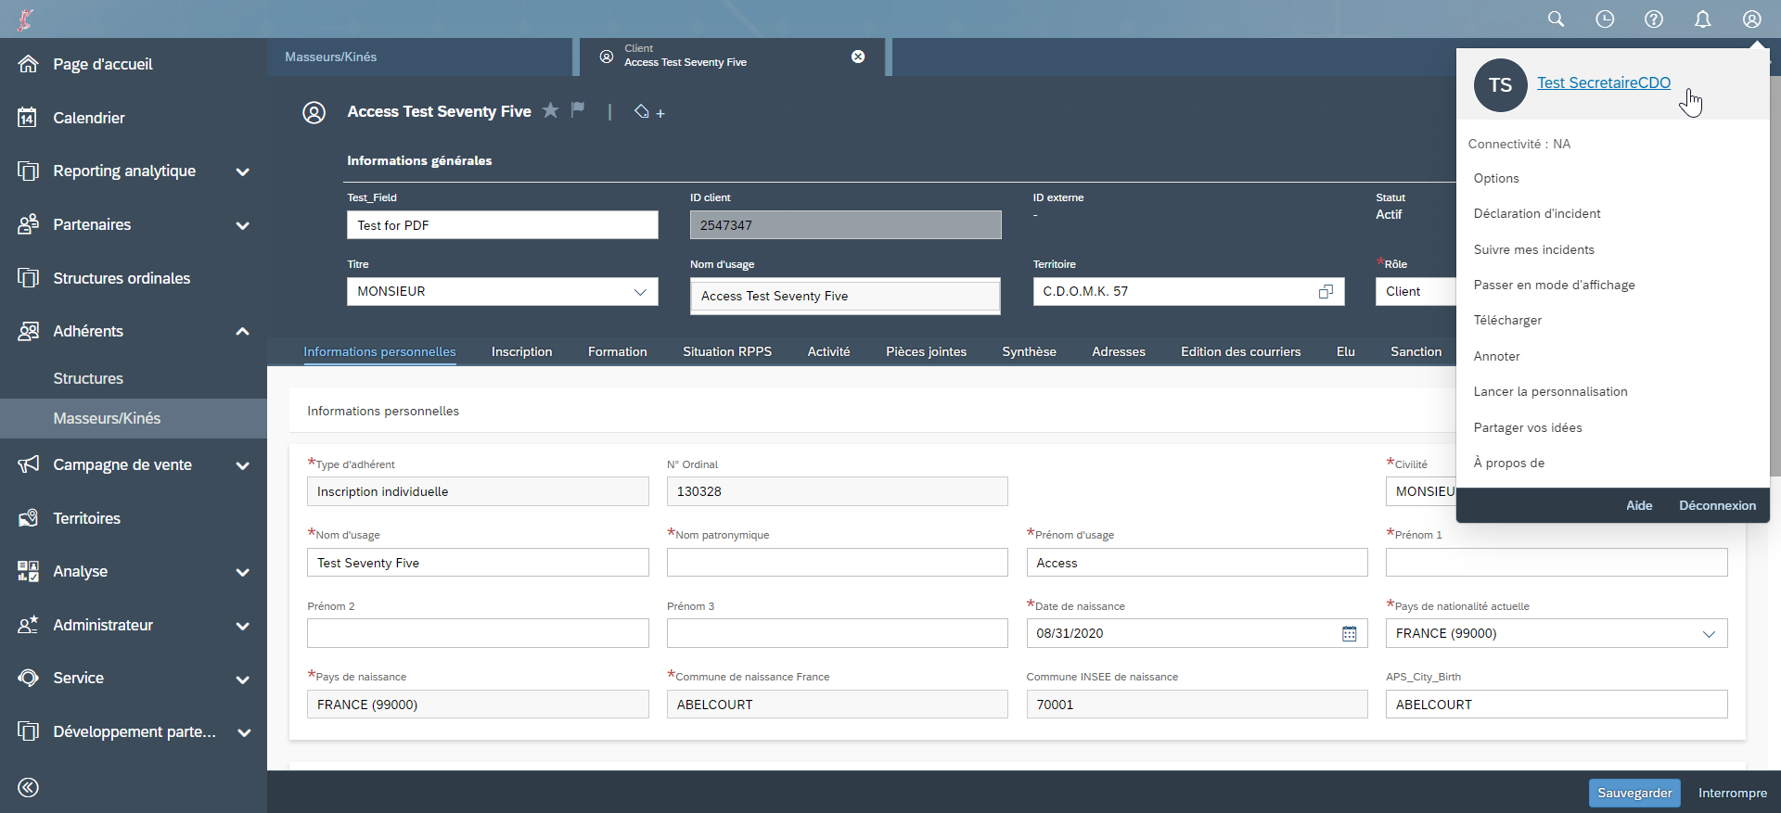The height and width of the screenshot is (813, 1781).
Task: Click into the Nom patronymique field
Action: (837, 563)
